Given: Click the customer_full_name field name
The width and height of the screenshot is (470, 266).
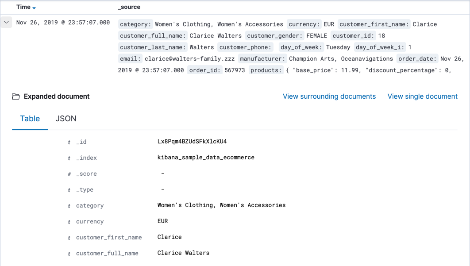Looking at the screenshot, I should (107, 253).
